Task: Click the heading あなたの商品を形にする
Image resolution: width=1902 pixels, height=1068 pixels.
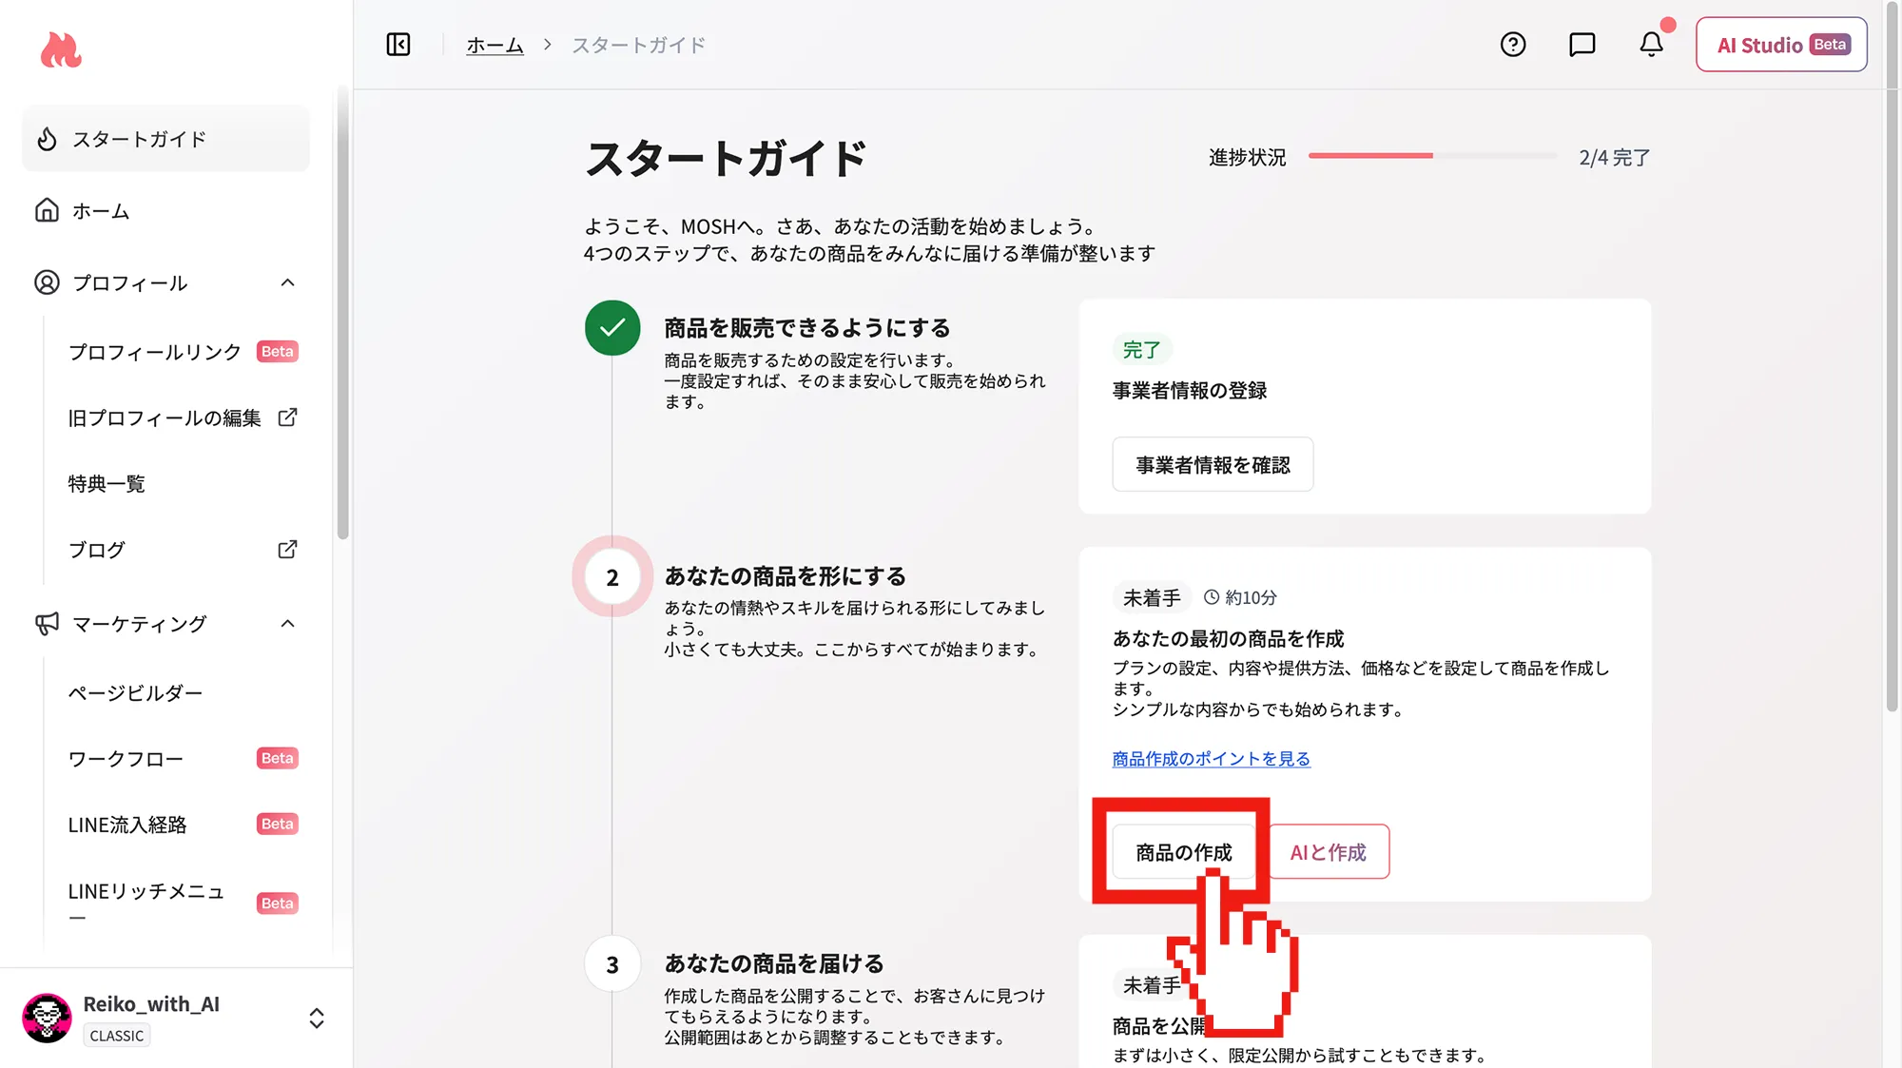Action: coord(786,576)
